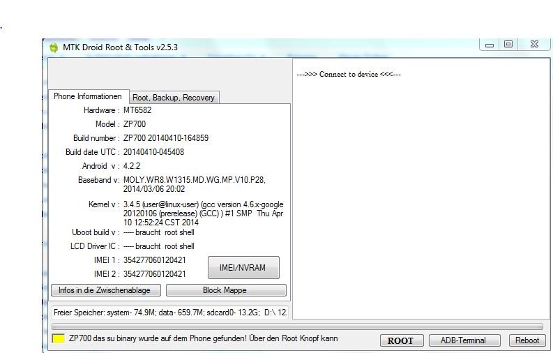This screenshot has width=553, height=353.
Task: Select the hardware value MT6582
Action: [137, 110]
